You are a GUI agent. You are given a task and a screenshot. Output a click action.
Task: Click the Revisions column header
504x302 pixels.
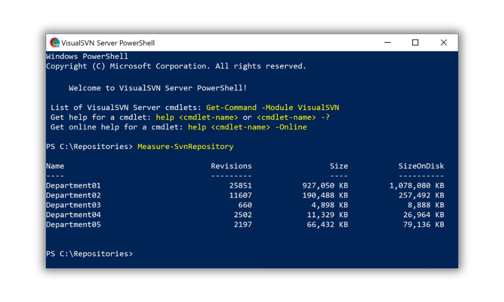[x=231, y=166]
